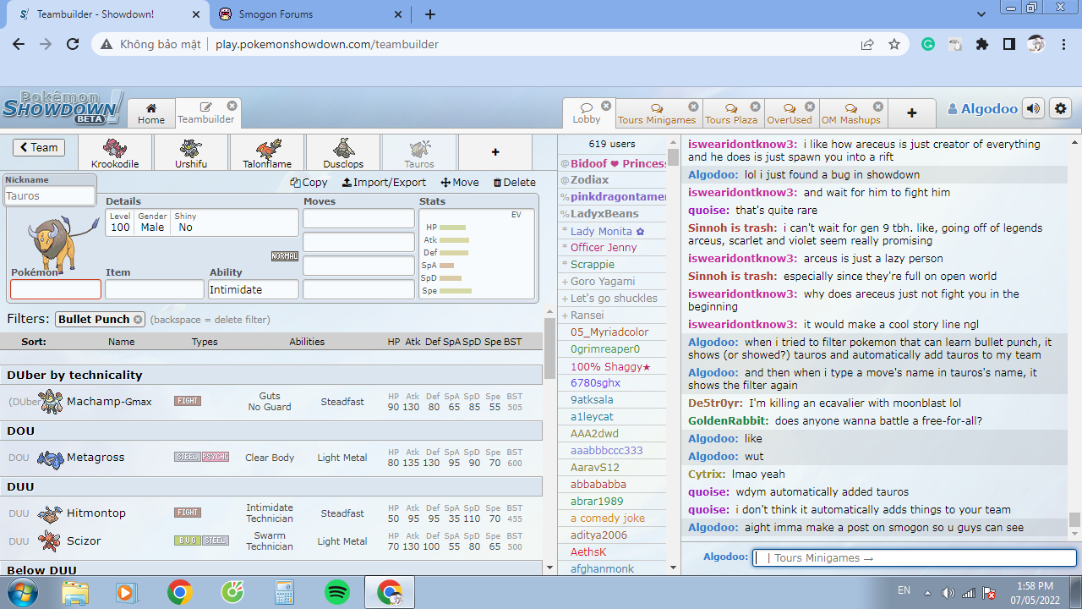Close the Tours Plaza tab
The width and height of the screenshot is (1082, 609).
pos(755,107)
